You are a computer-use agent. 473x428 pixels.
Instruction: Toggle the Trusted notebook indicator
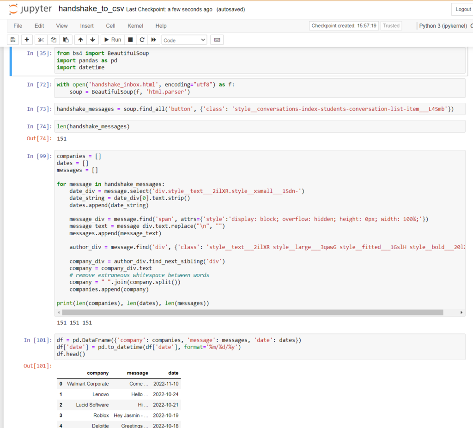click(391, 26)
